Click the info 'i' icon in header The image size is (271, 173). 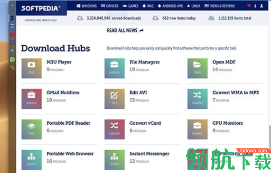click(255, 6)
